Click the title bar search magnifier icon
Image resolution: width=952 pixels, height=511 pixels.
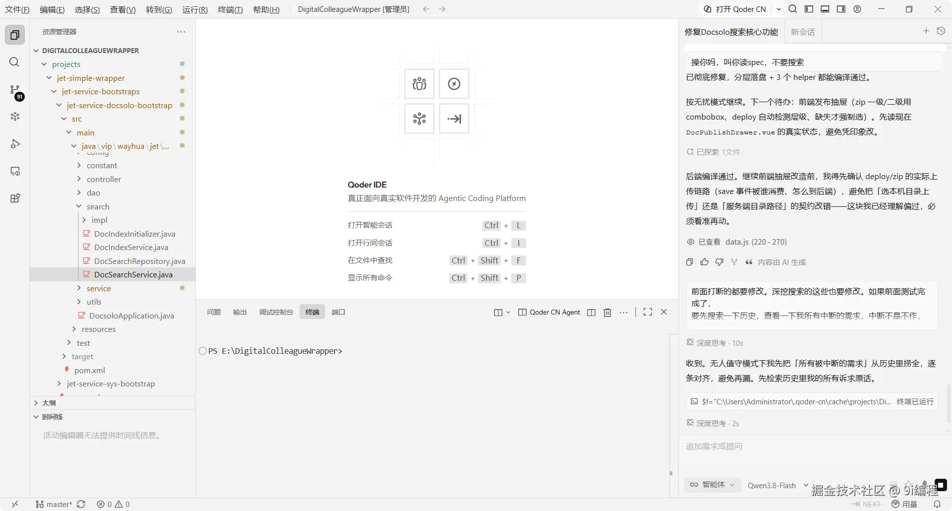click(x=793, y=9)
